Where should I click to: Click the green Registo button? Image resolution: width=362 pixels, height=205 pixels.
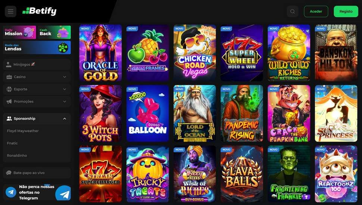[x=346, y=11]
